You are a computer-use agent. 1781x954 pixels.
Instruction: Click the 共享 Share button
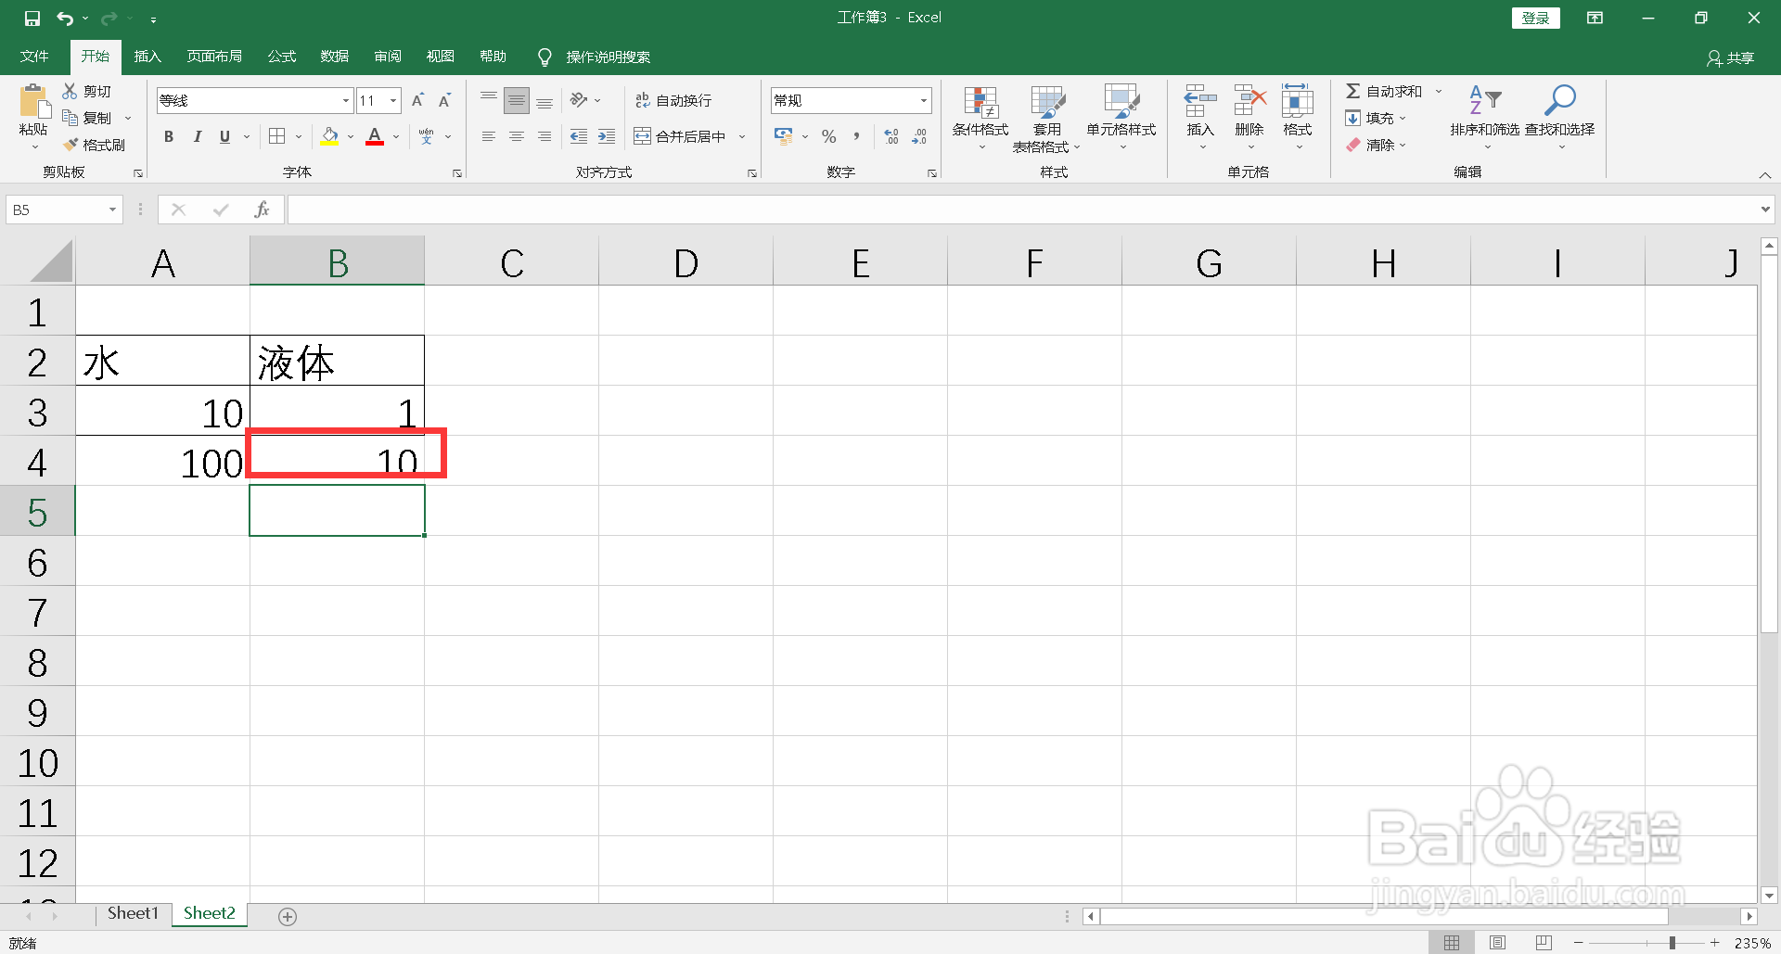pyautogui.click(x=1731, y=57)
